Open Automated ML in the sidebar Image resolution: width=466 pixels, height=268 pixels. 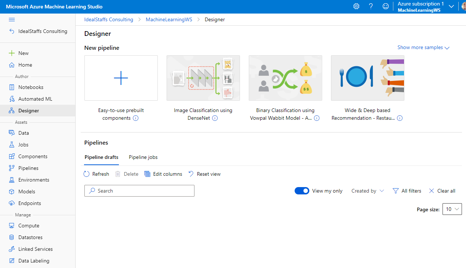point(35,99)
